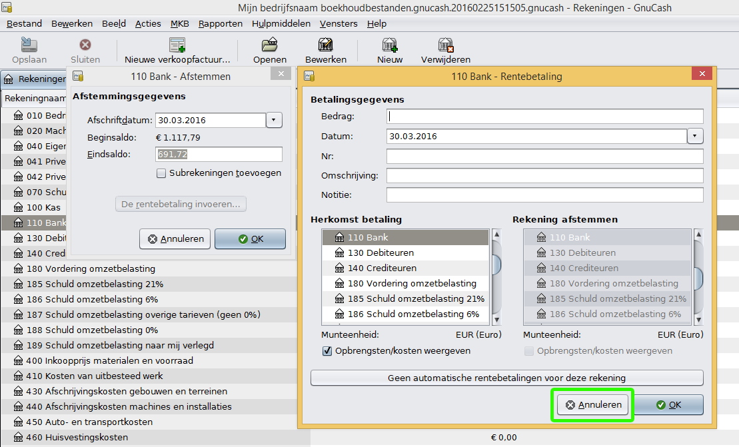
Task: Click Annuleren in Rentebetaling dialog
Action: pos(593,404)
